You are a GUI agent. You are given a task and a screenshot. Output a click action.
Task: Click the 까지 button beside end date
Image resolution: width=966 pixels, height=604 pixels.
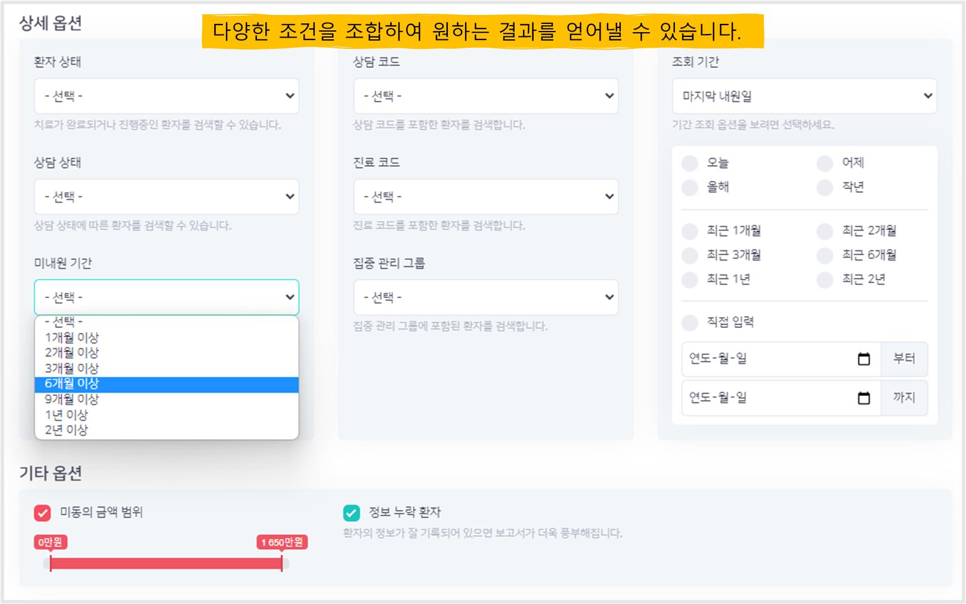[903, 398]
